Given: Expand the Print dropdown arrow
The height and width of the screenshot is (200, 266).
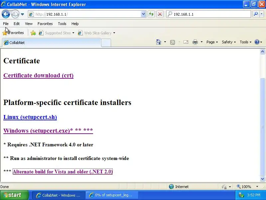Looking at the screenshot, I should 201,42.
